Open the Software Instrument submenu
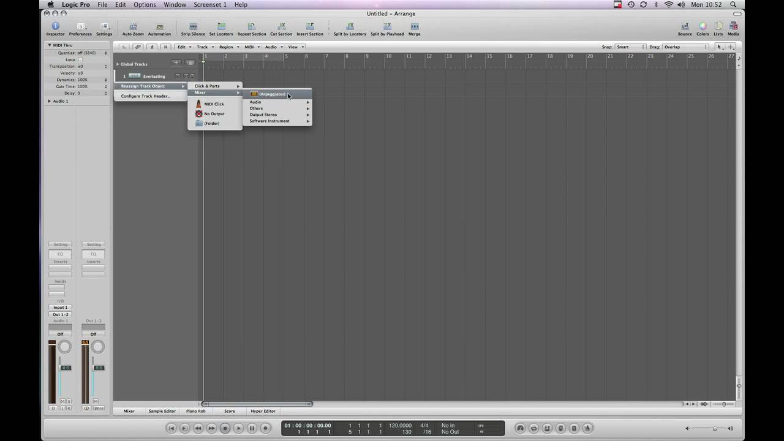This screenshot has height=441, width=784. click(277, 121)
